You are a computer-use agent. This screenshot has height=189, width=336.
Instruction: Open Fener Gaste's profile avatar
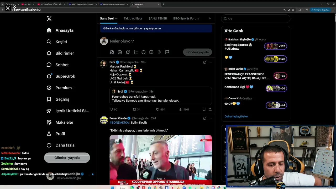104,120
